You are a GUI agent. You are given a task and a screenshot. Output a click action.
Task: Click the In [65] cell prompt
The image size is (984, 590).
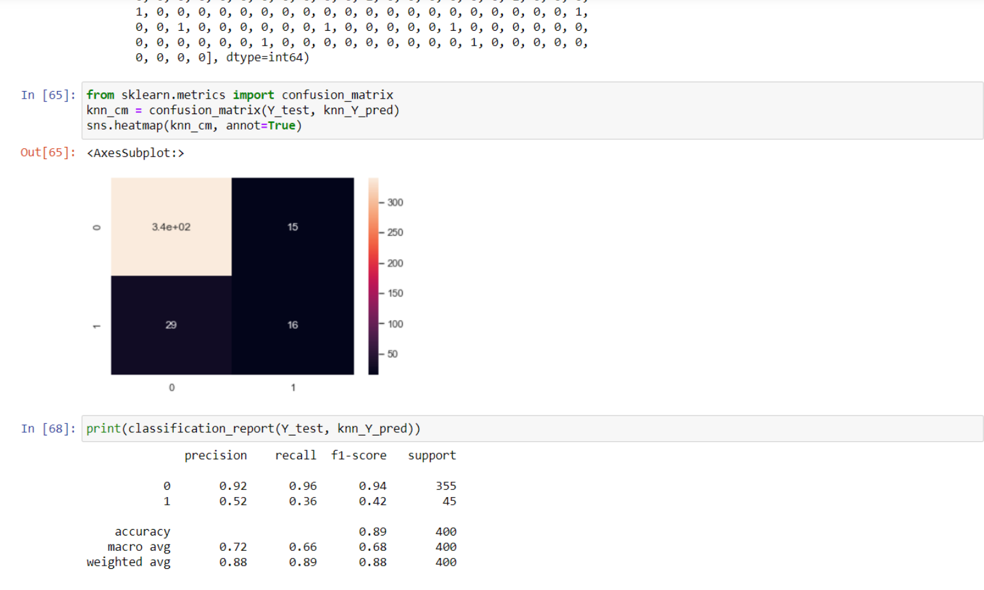point(47,95)
